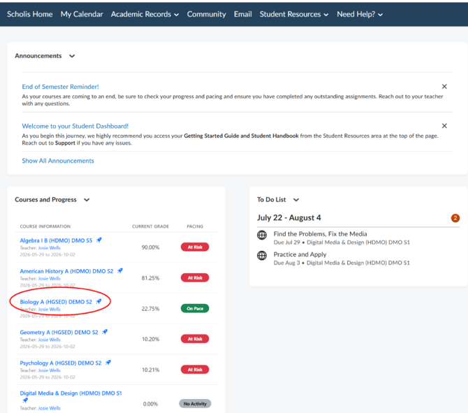Open Welcome to your Student Dashboard announcement
This screenshot has height=413, width=468.
pyautogui.click(x=75, y=126)
